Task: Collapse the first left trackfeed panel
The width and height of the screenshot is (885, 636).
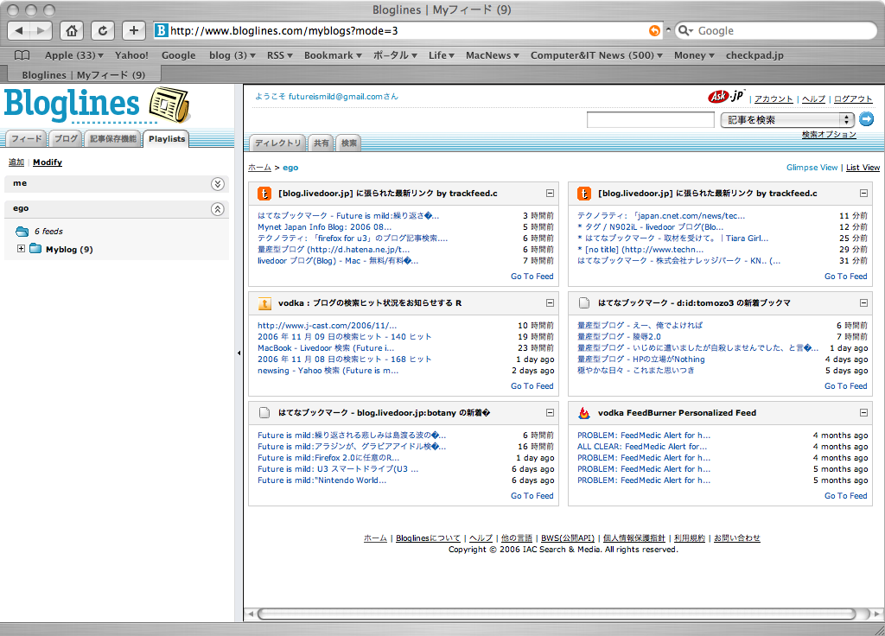Action: tap(550, 193)
